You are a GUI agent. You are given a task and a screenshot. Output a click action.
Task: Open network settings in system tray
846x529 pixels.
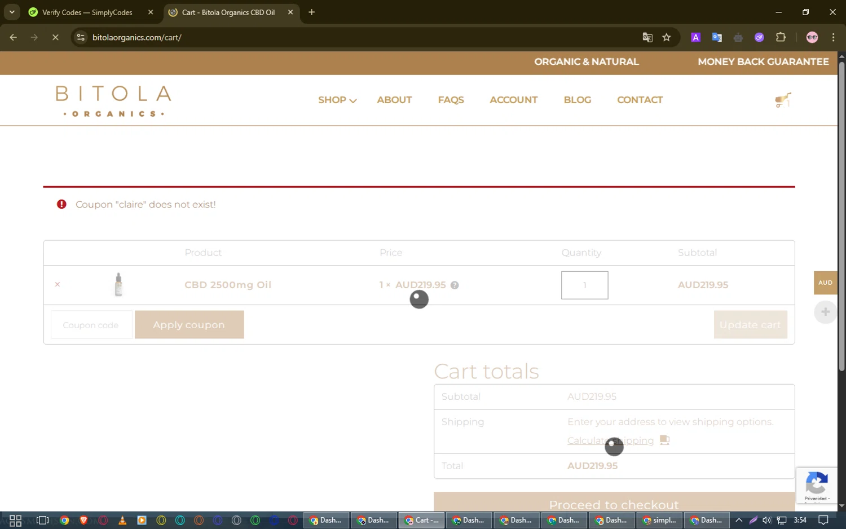782,520
